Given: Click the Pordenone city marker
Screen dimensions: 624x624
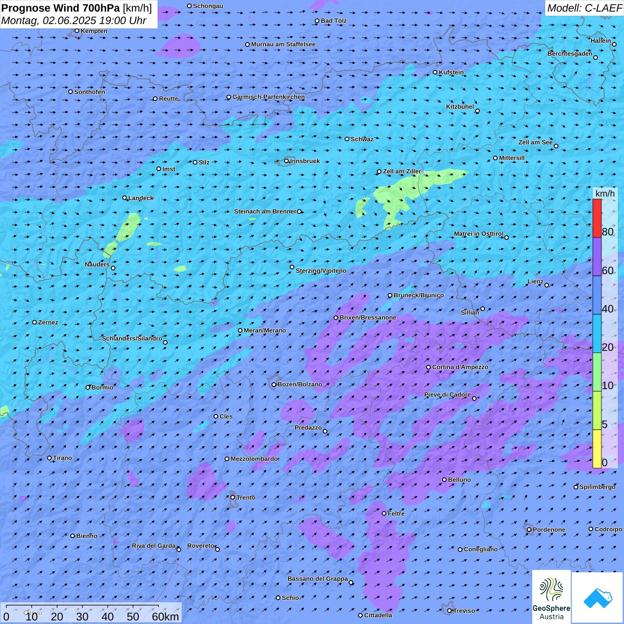Looking at the screenshot, I should point(529,530).
